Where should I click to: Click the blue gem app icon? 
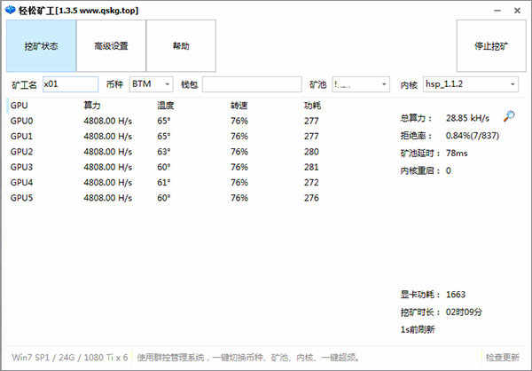pos(11,10)
